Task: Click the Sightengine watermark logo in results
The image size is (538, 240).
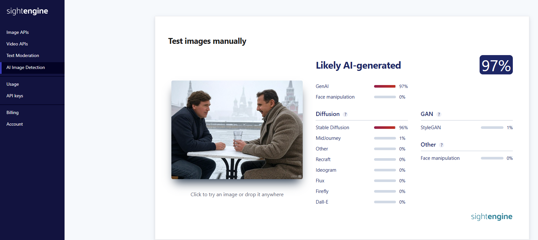Action: coord(491,216)
